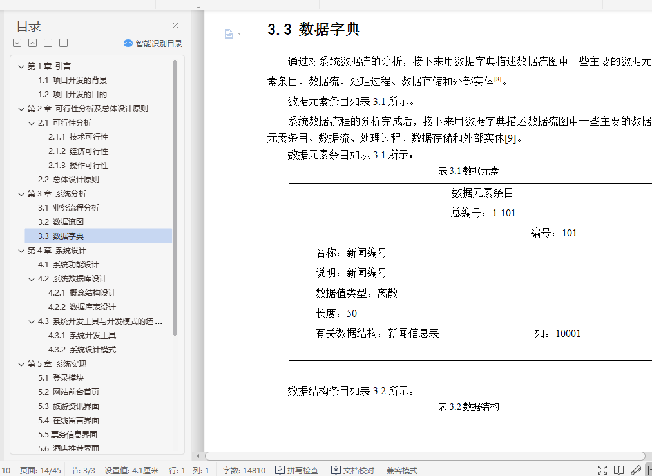Click the expand-all down-chevron icon in 目录 pane
Screen dimensions: 652x476
(x=17, y=43)
